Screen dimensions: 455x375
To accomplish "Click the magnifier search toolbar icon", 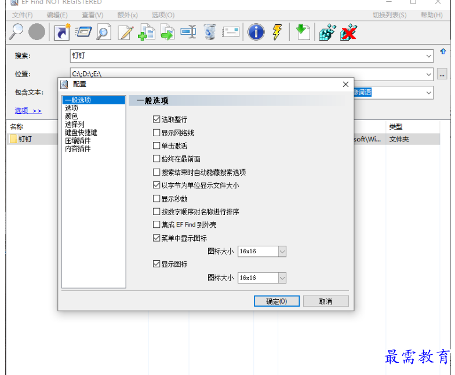I will point(16,31).
